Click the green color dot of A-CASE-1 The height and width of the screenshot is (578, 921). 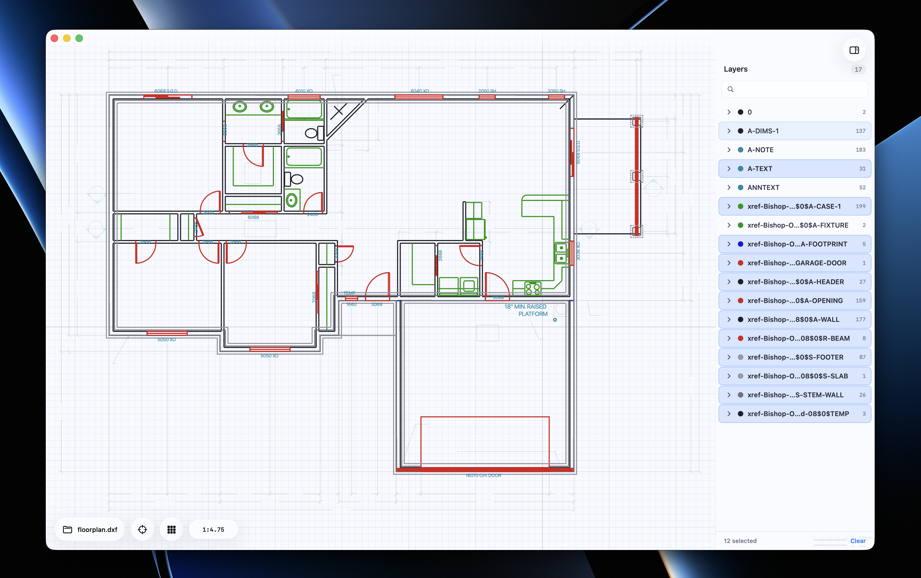click(x=740, y=206)
